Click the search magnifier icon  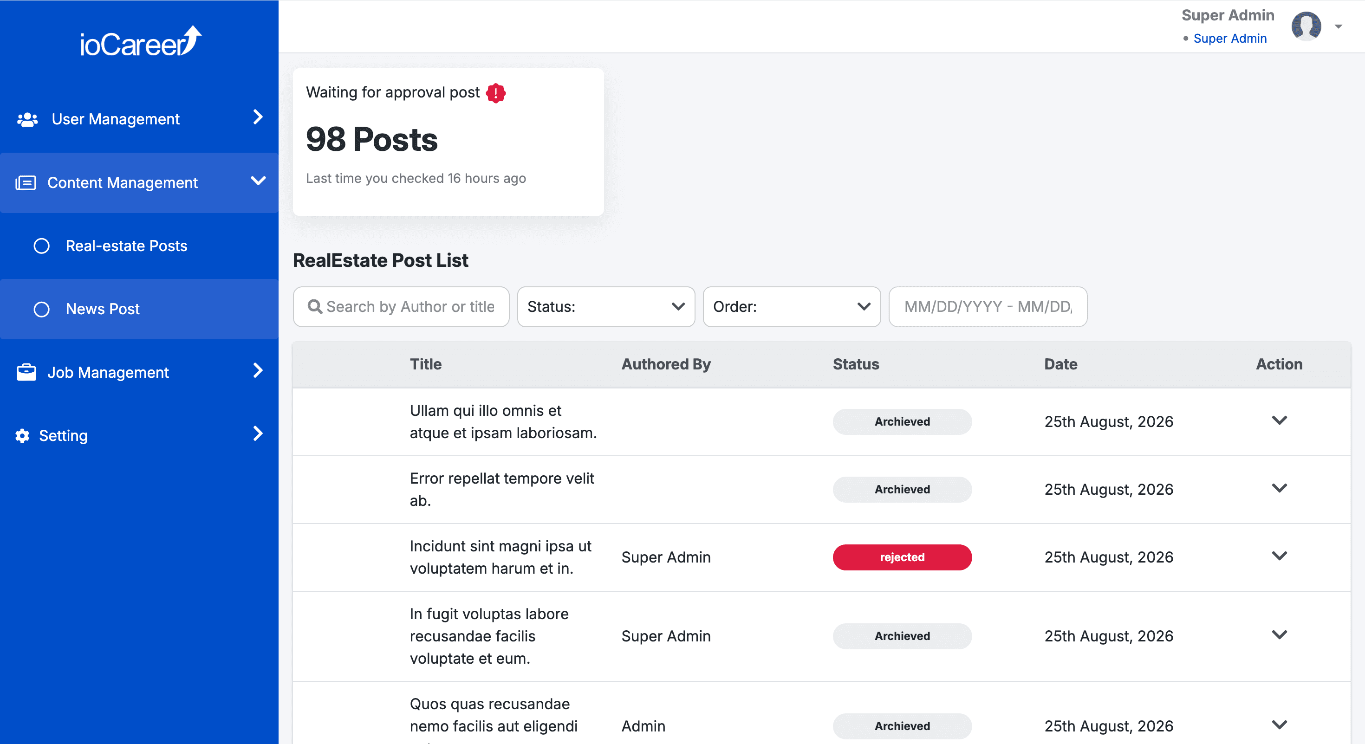[315, 307]
